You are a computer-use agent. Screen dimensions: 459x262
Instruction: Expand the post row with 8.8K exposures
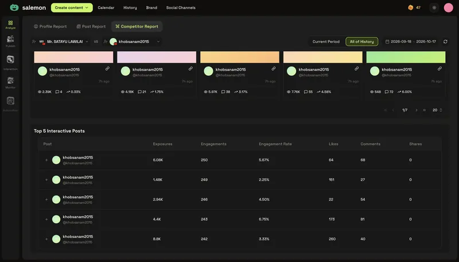(46, 239)
